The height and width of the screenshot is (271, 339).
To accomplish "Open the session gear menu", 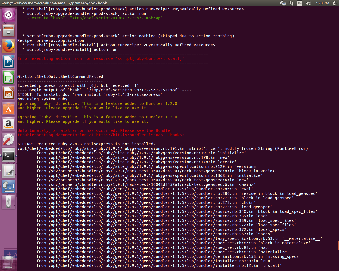I will pos(334,3).
